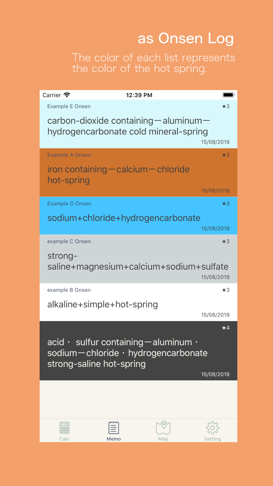
Task: Tap the 12:39 PM clock display
Action: tap(138, 95)
